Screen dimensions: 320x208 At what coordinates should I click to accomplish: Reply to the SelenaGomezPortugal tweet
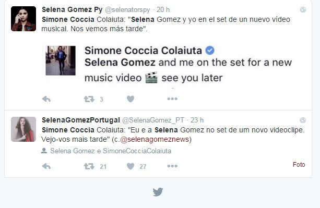46,166
